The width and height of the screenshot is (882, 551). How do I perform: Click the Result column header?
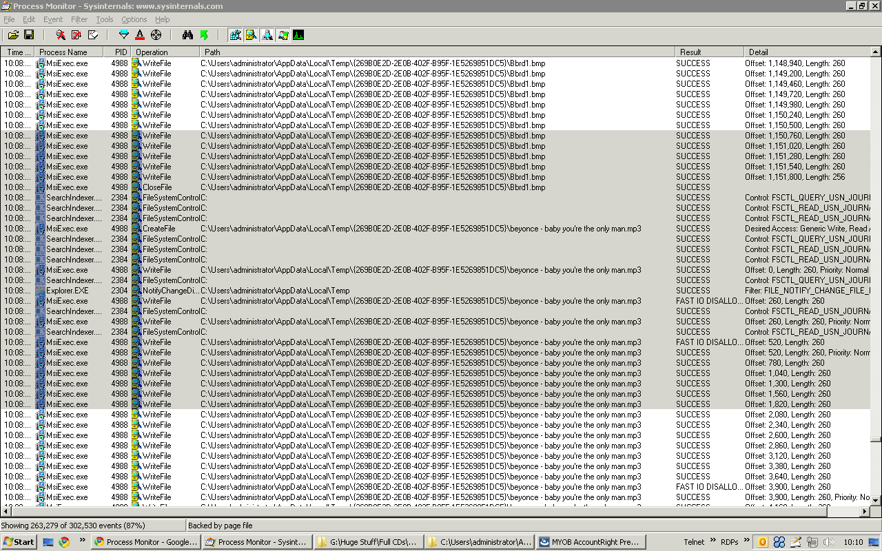(710, 52)
